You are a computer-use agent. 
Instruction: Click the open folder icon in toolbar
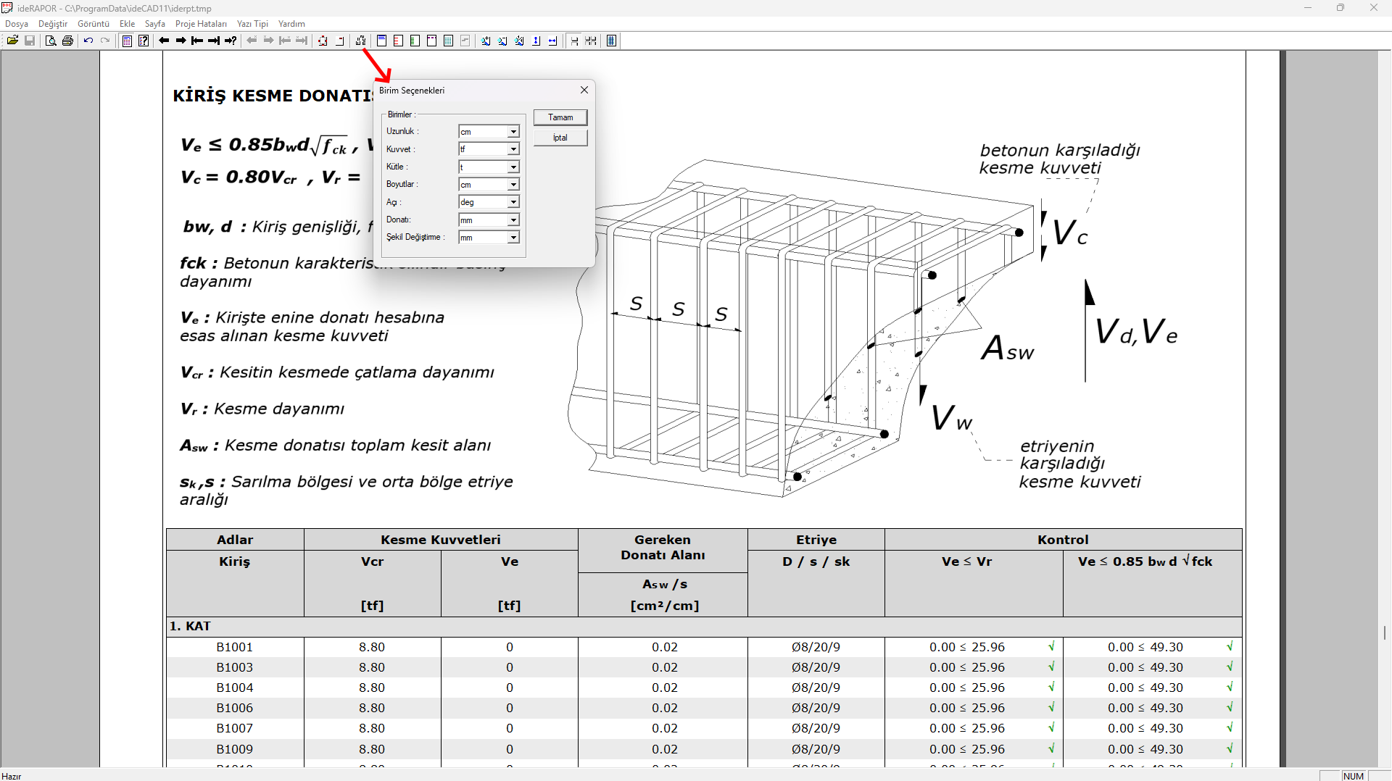coord(12,41)
